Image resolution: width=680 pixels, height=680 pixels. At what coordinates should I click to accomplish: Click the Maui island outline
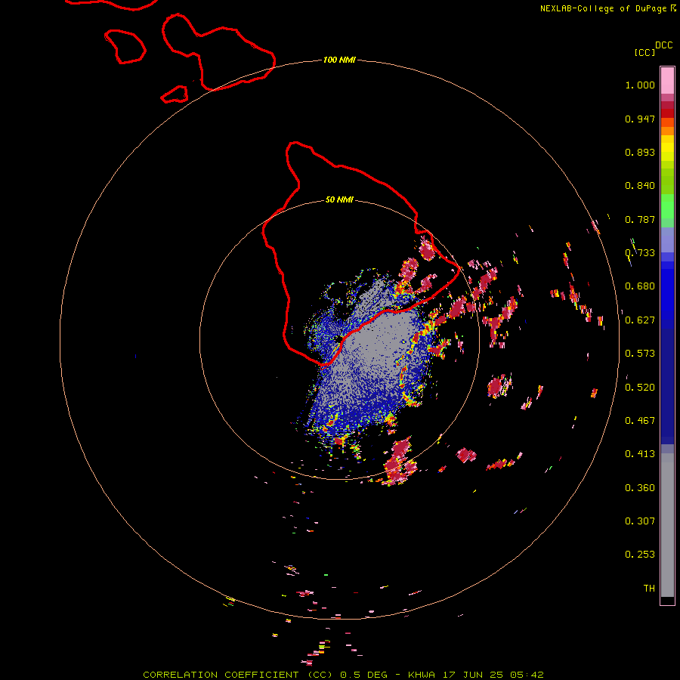click(x=218, y=52)
